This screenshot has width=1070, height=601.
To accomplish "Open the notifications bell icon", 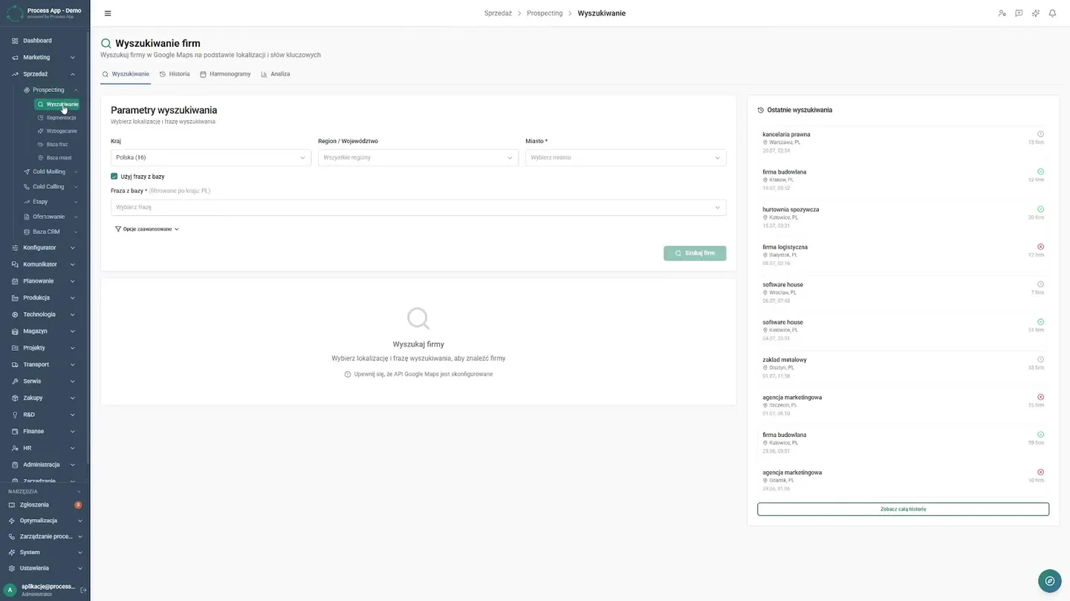I will tap(1052, 13).
